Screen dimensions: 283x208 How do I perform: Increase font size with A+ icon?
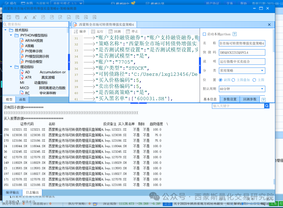(34, 17)
